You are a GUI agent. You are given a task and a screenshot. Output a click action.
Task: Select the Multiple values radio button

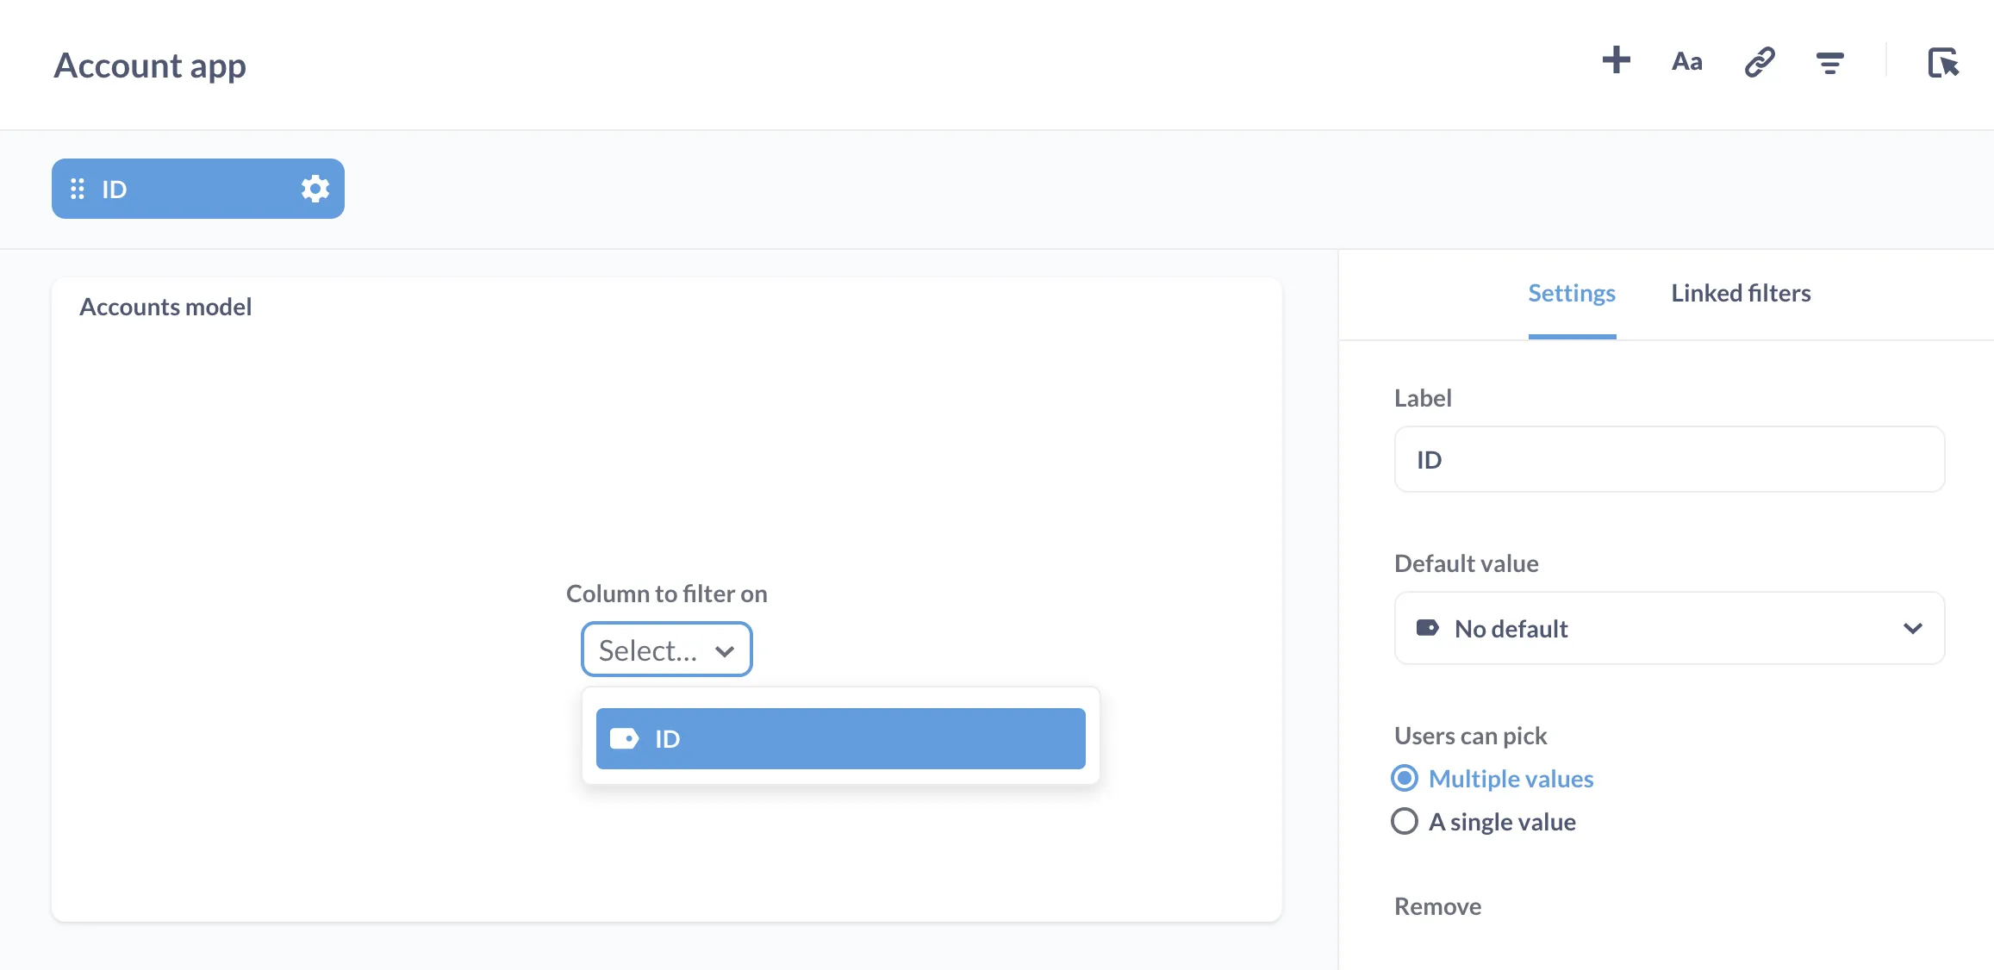pyautogui.click(x=1405, y=778)
